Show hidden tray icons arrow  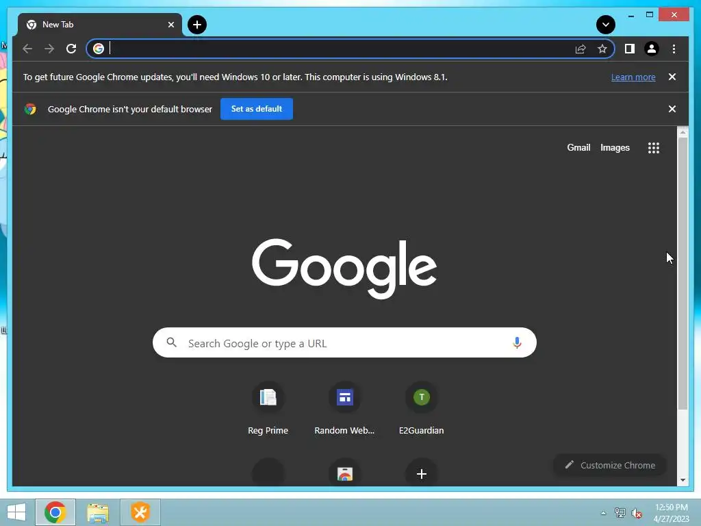(604, 513)
